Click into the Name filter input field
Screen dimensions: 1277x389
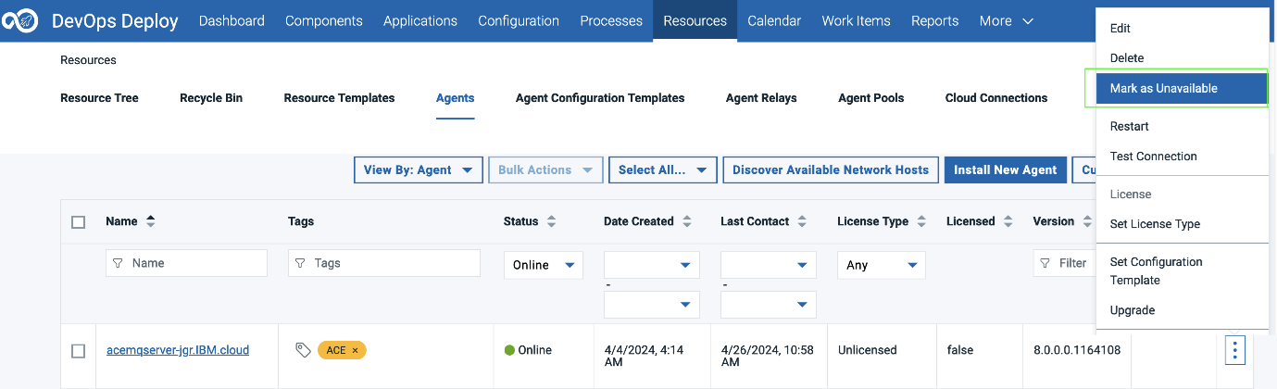186,263
